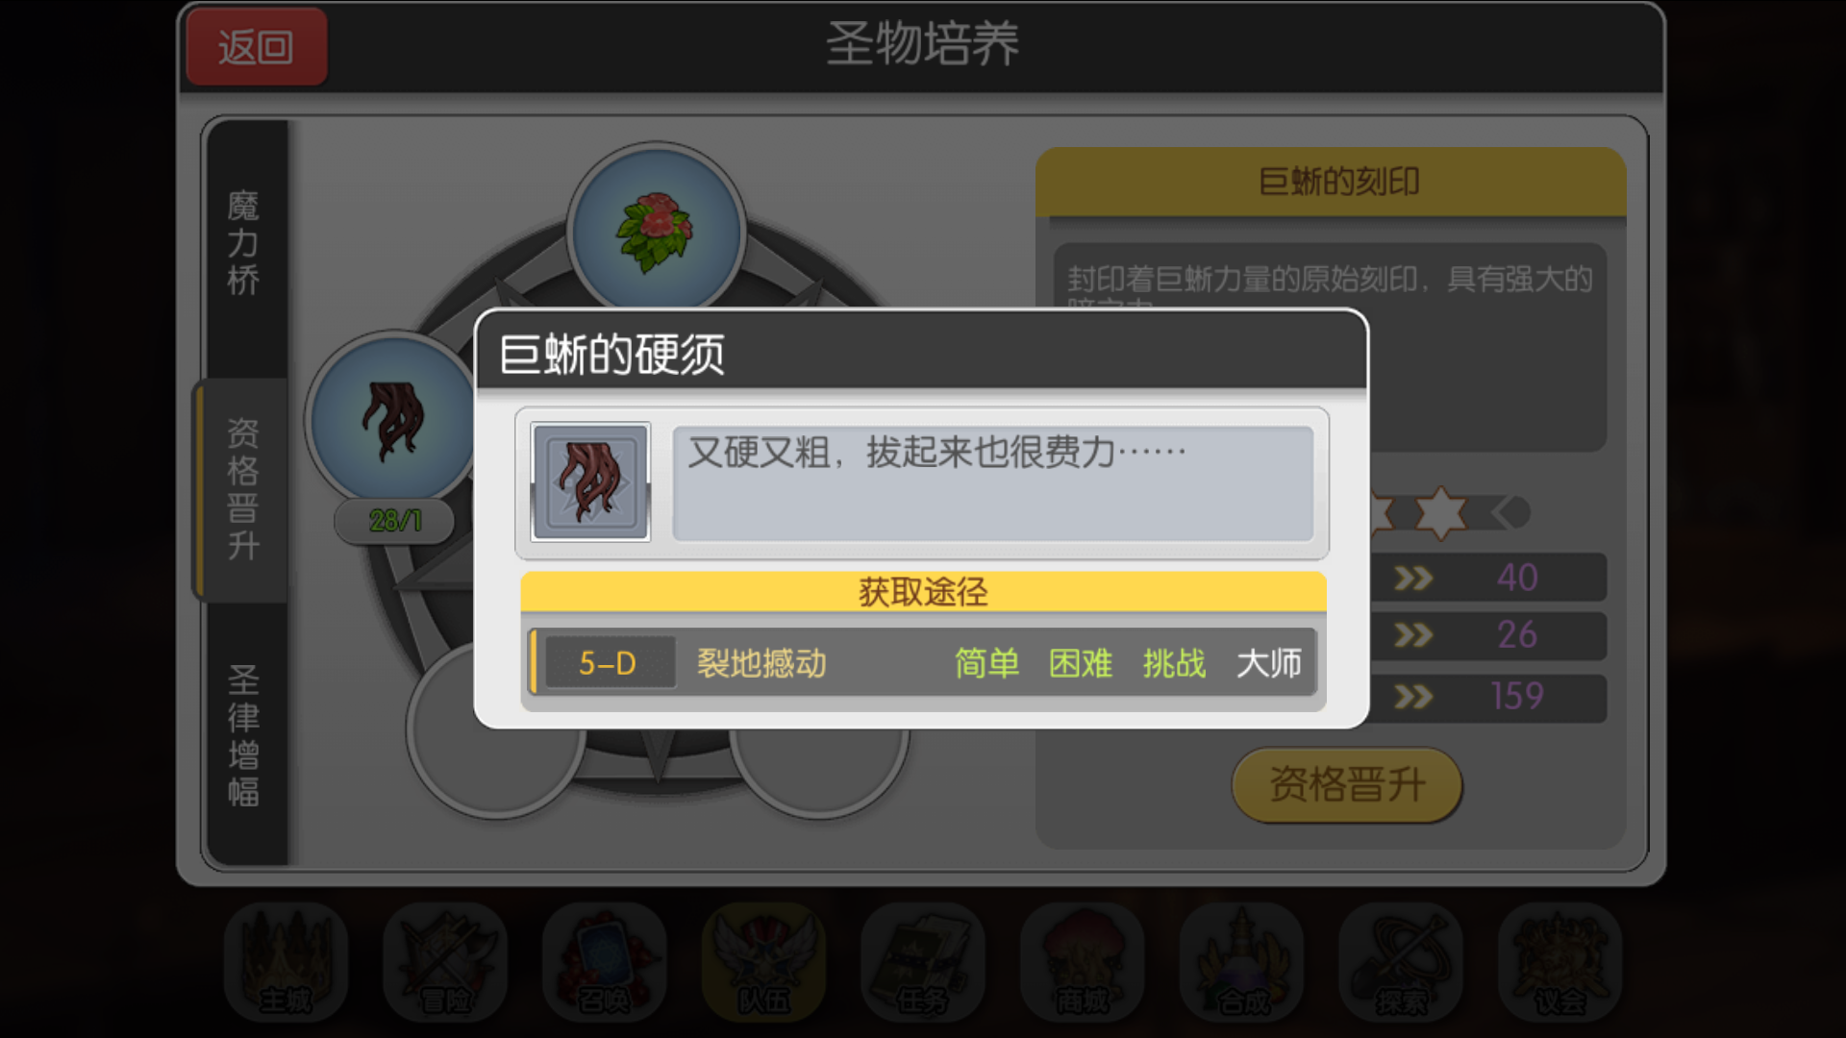The height and width of the screenshot is (1038, 1846).
Task: Open the 探索 explore icon
Action: click(x=1401, y=962)
